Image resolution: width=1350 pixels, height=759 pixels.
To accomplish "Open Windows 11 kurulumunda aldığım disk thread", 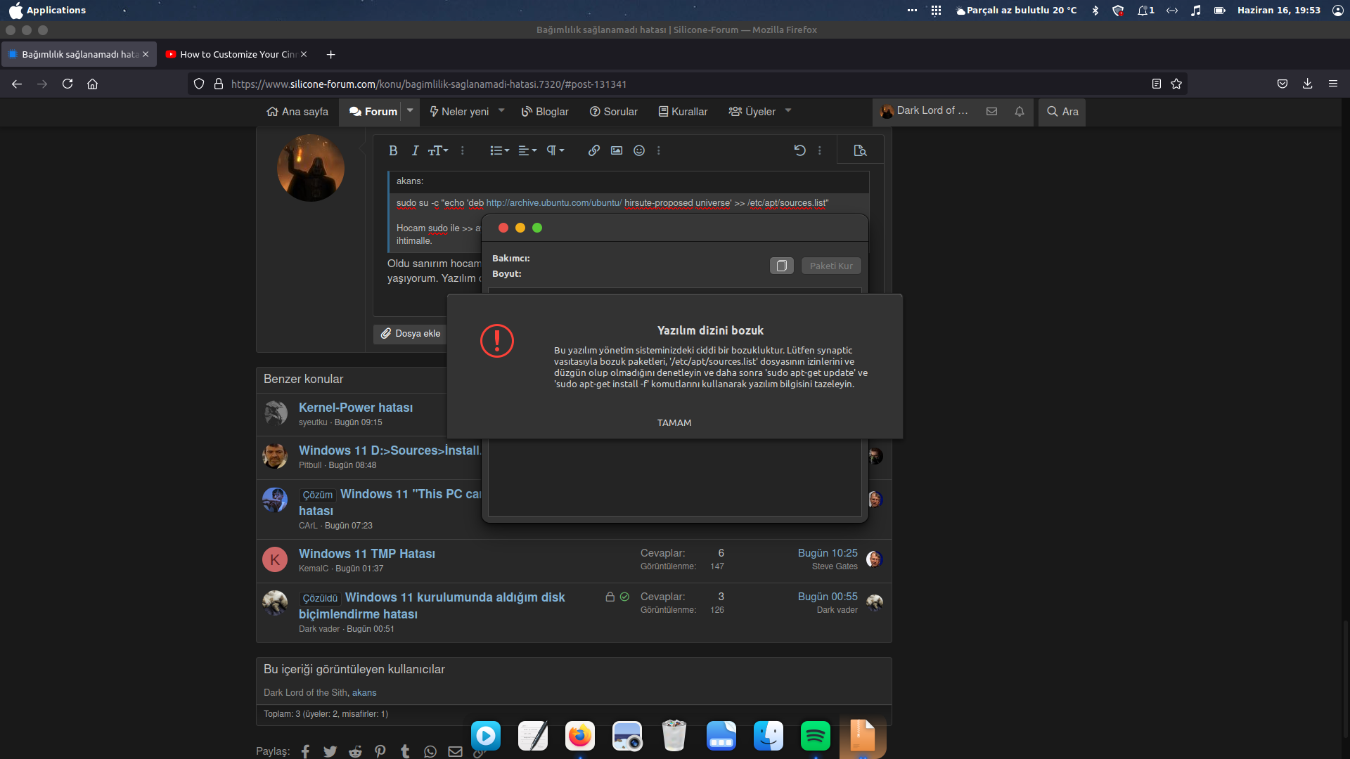I will (x=432, y=605).
